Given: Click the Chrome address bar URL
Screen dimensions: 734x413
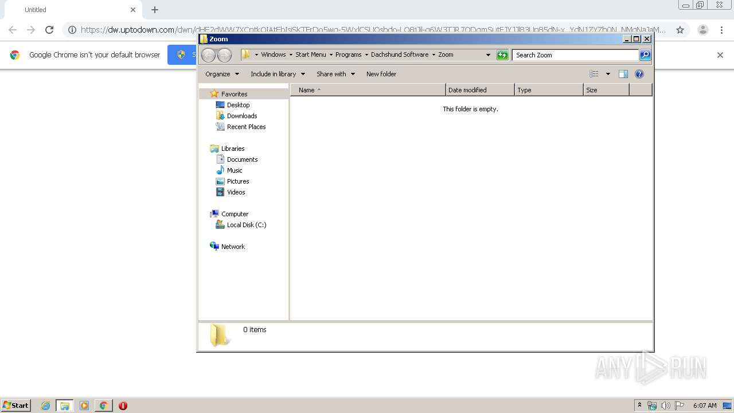Looking at the screenshot, I should 373,30.
